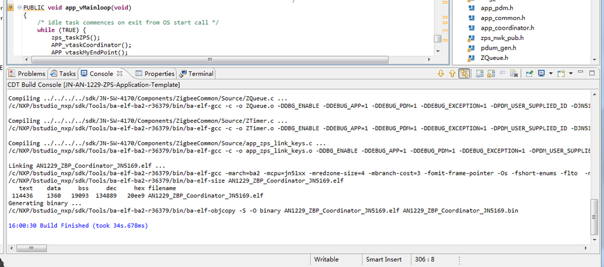This screenshot has height=267, width=604.
Task: Click the Compiling ZTimer.c console line
Action: pyautogui.click(x=148, y=120)
